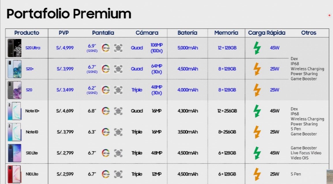Click the PVP column header

pyautogui.click(x=64, y=33)
